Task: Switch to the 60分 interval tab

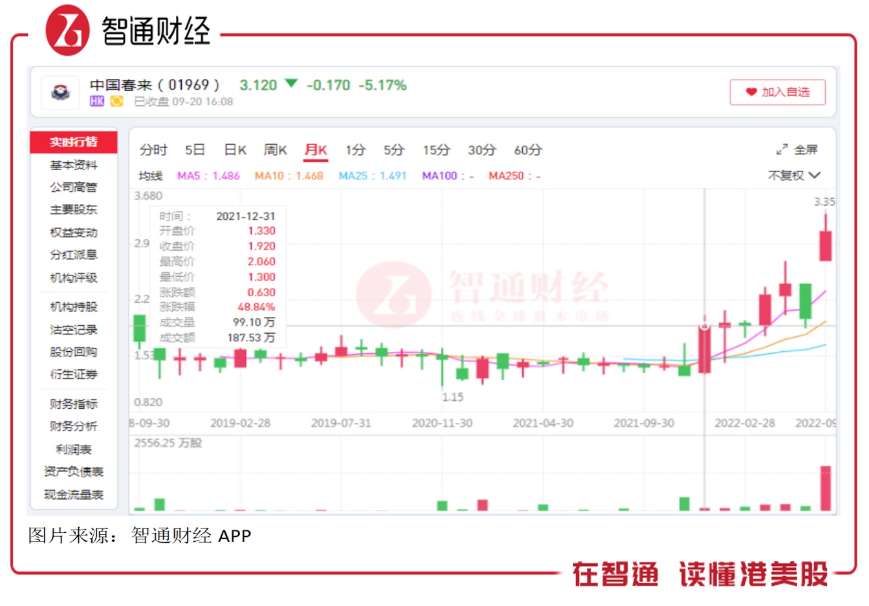Action: (x=527, y=150)
